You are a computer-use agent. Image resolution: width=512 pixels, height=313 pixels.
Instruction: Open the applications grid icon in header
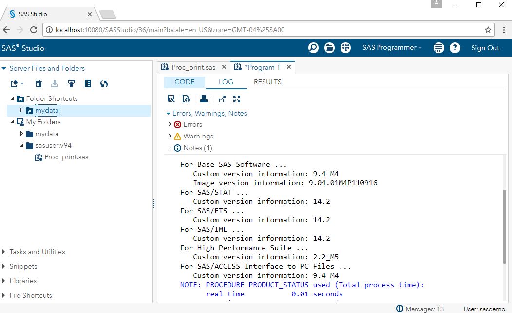pyautogui.click(x=345, y=48)
